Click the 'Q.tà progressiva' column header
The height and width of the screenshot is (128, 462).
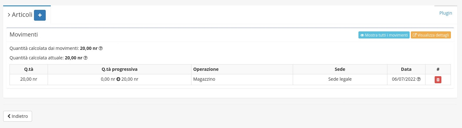119,69
